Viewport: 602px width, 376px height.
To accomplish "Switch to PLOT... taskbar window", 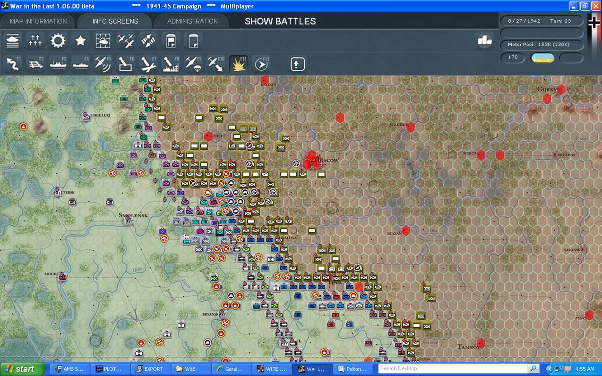I will (x=110, y=369).
